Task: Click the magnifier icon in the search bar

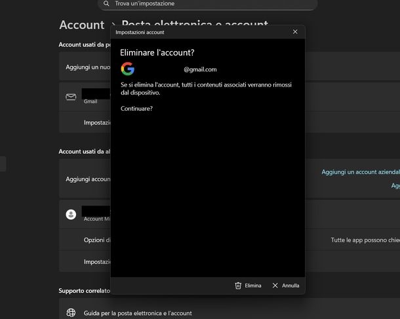Action: click(x=106, y=4)
